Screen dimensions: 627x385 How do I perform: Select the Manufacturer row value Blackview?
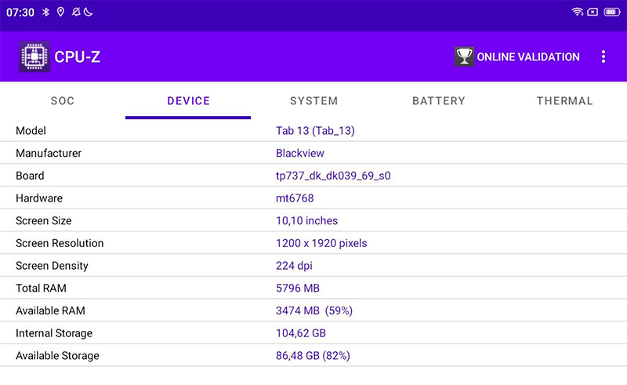coord(300,154)
